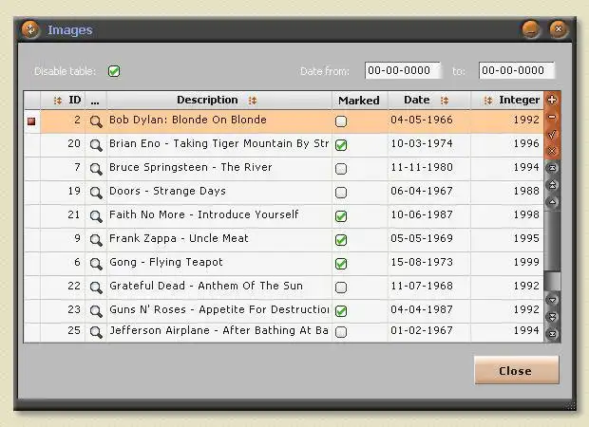The width and height of the screenshot is (589, 427).
Task: Uncheck Marked box for Frank Zappa row
Action: click(x=341, y=240)
